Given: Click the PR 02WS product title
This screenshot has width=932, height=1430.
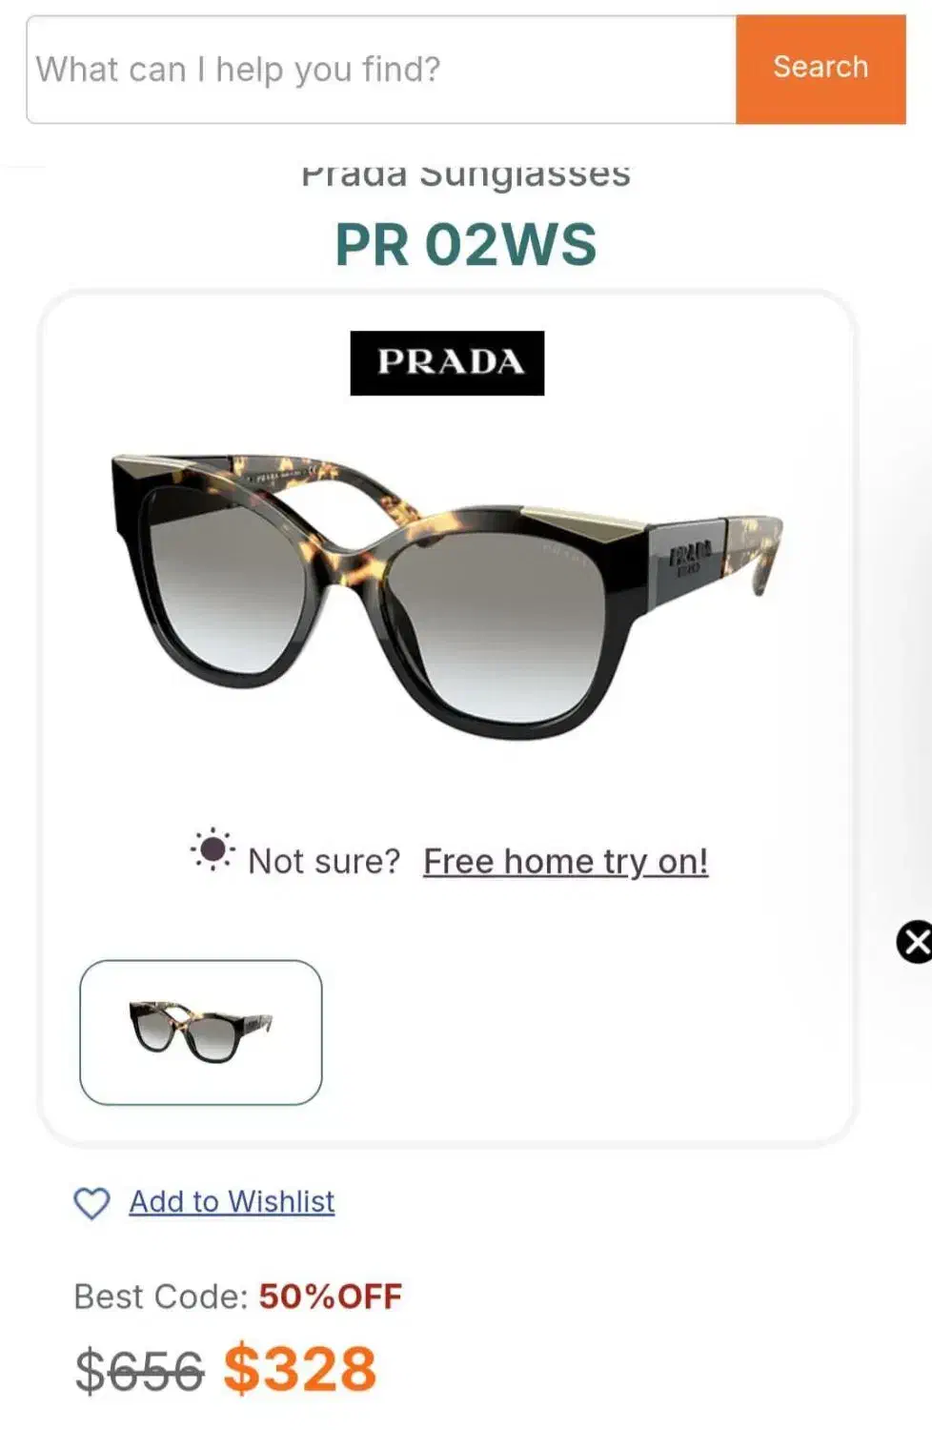Looking at the screenshot, I should point(466,245).
